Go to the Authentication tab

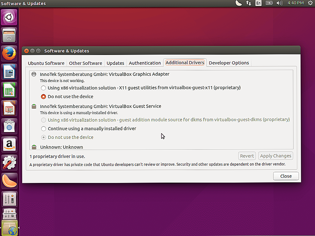(145, 63)
